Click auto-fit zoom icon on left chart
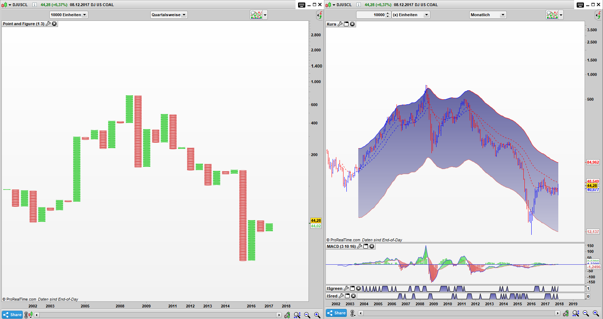The image size is (603, 319). point(297,315)
